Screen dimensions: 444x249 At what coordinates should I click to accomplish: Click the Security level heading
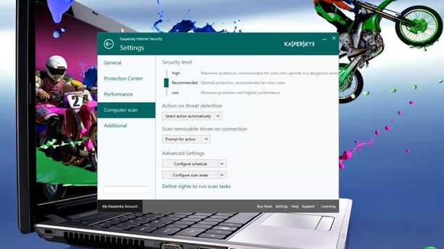(x=177, y=62)
